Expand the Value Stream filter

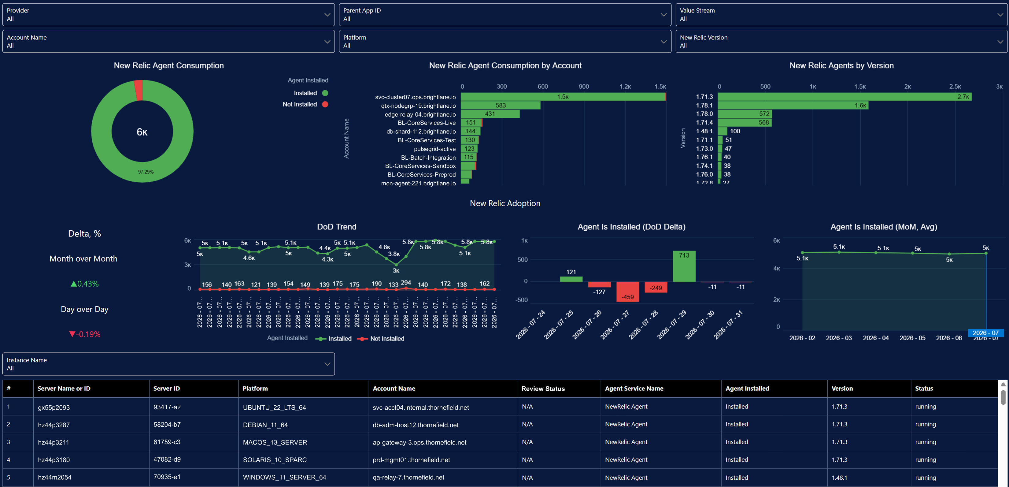pos(841,14)
